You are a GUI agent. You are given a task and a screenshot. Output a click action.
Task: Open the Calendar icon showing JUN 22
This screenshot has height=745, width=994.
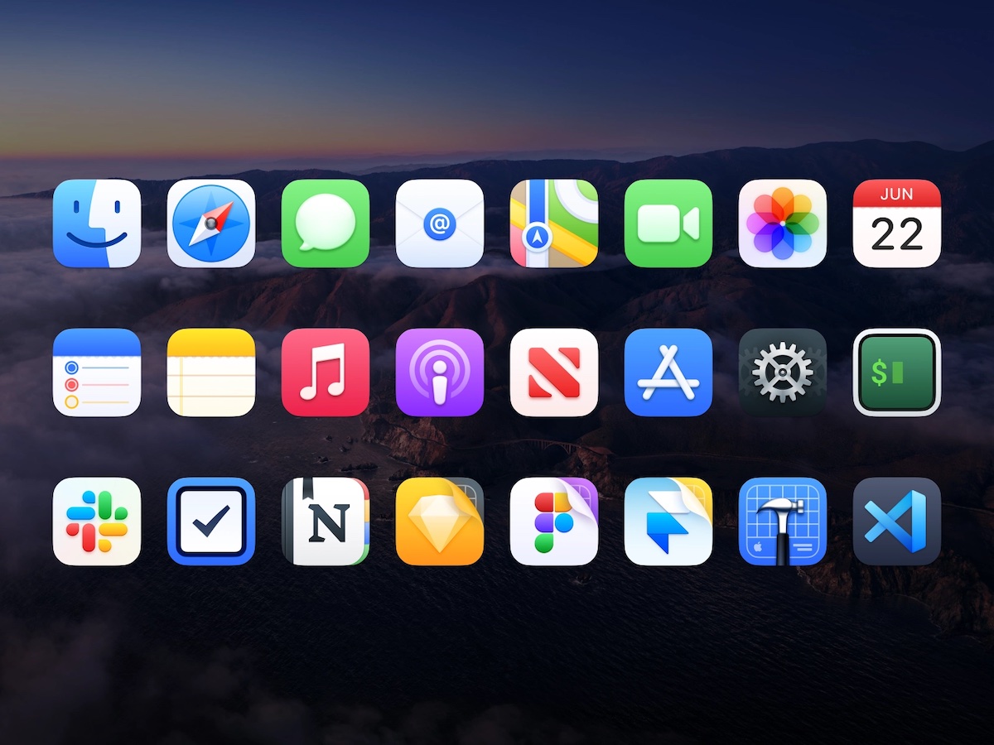[x=897, y=223]
